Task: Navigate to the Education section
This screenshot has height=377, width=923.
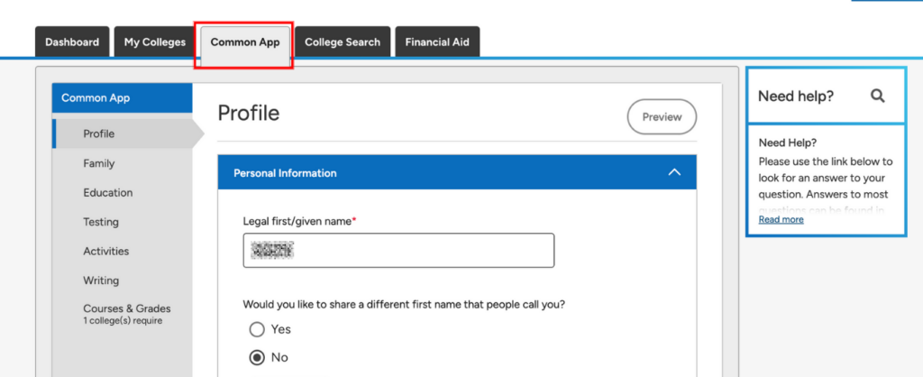Action: point(107,193)
